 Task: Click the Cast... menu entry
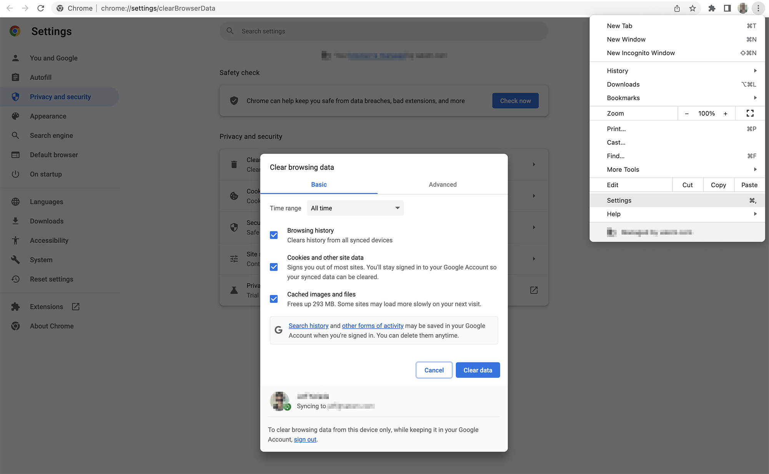coord(677,142)
